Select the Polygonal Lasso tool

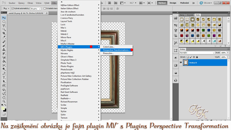coord(4,25)
